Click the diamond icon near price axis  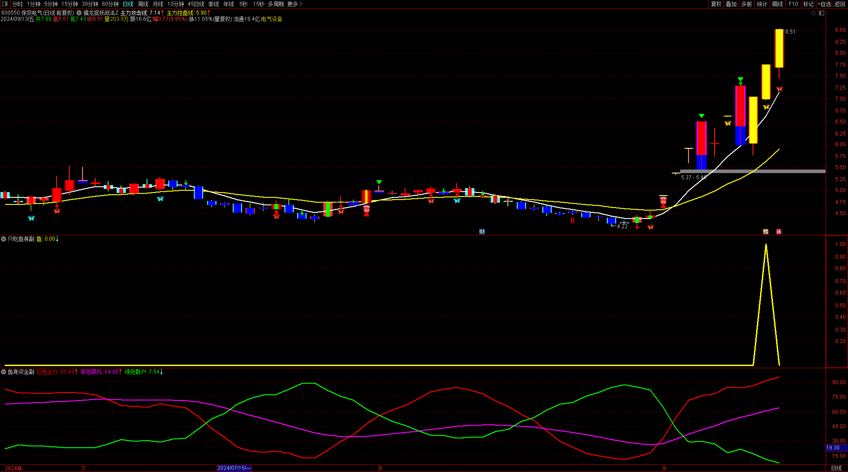point(814,13)
